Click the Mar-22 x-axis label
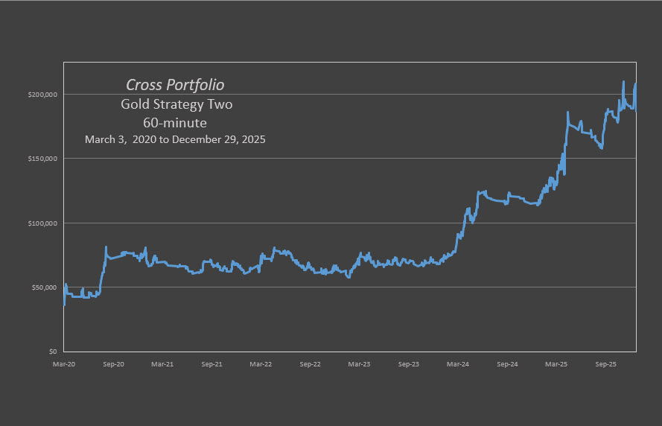 point(261,365)
